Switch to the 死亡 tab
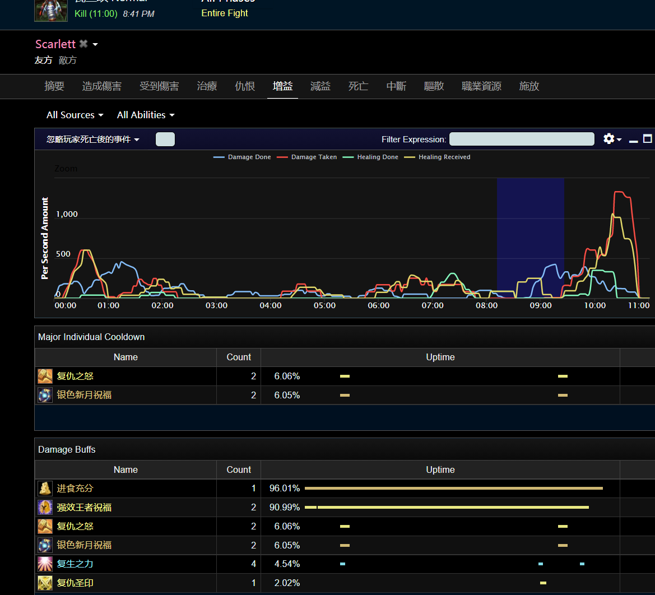The width and height of the screenshot is (655, 595). (359, 86)
